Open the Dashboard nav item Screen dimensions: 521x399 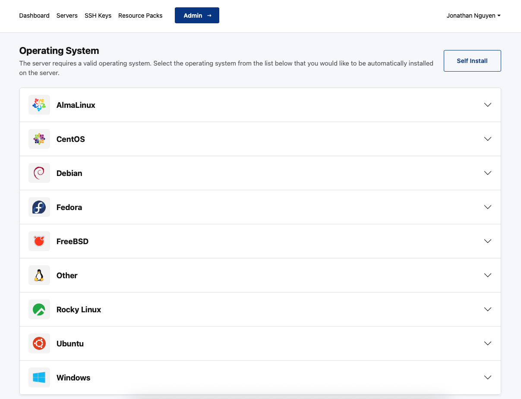tap(35, 16)
